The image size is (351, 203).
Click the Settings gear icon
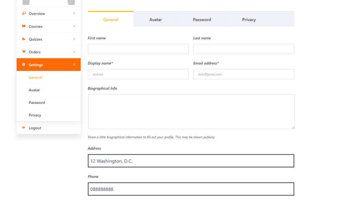(x=24, y=65)
